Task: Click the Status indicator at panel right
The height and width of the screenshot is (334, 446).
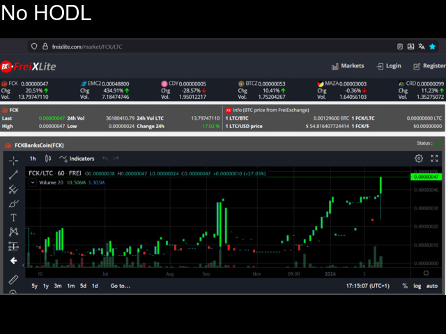Action: [x=429, y=143]
